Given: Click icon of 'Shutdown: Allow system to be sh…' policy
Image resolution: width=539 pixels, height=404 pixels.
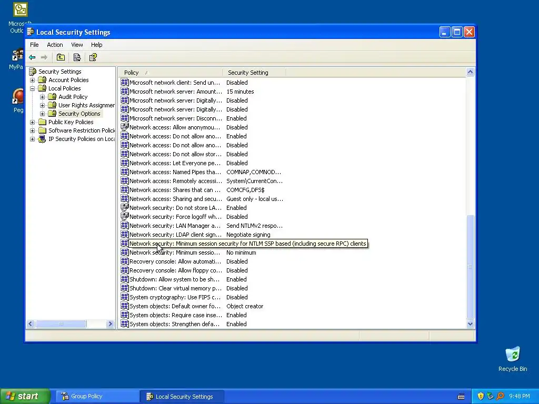Looking at the screenshot, I should tap(125, 279).
